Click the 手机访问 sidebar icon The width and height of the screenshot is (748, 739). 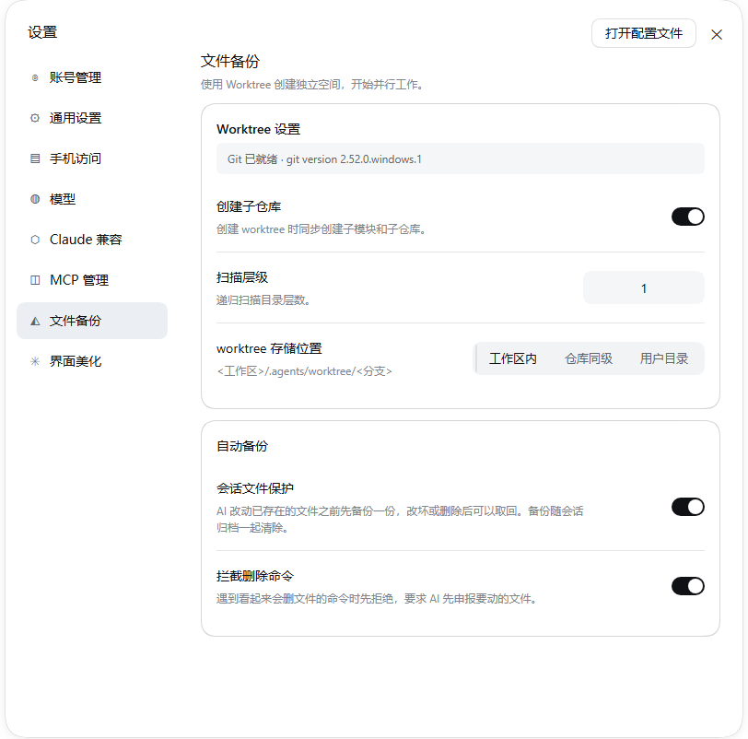point(35,158)
